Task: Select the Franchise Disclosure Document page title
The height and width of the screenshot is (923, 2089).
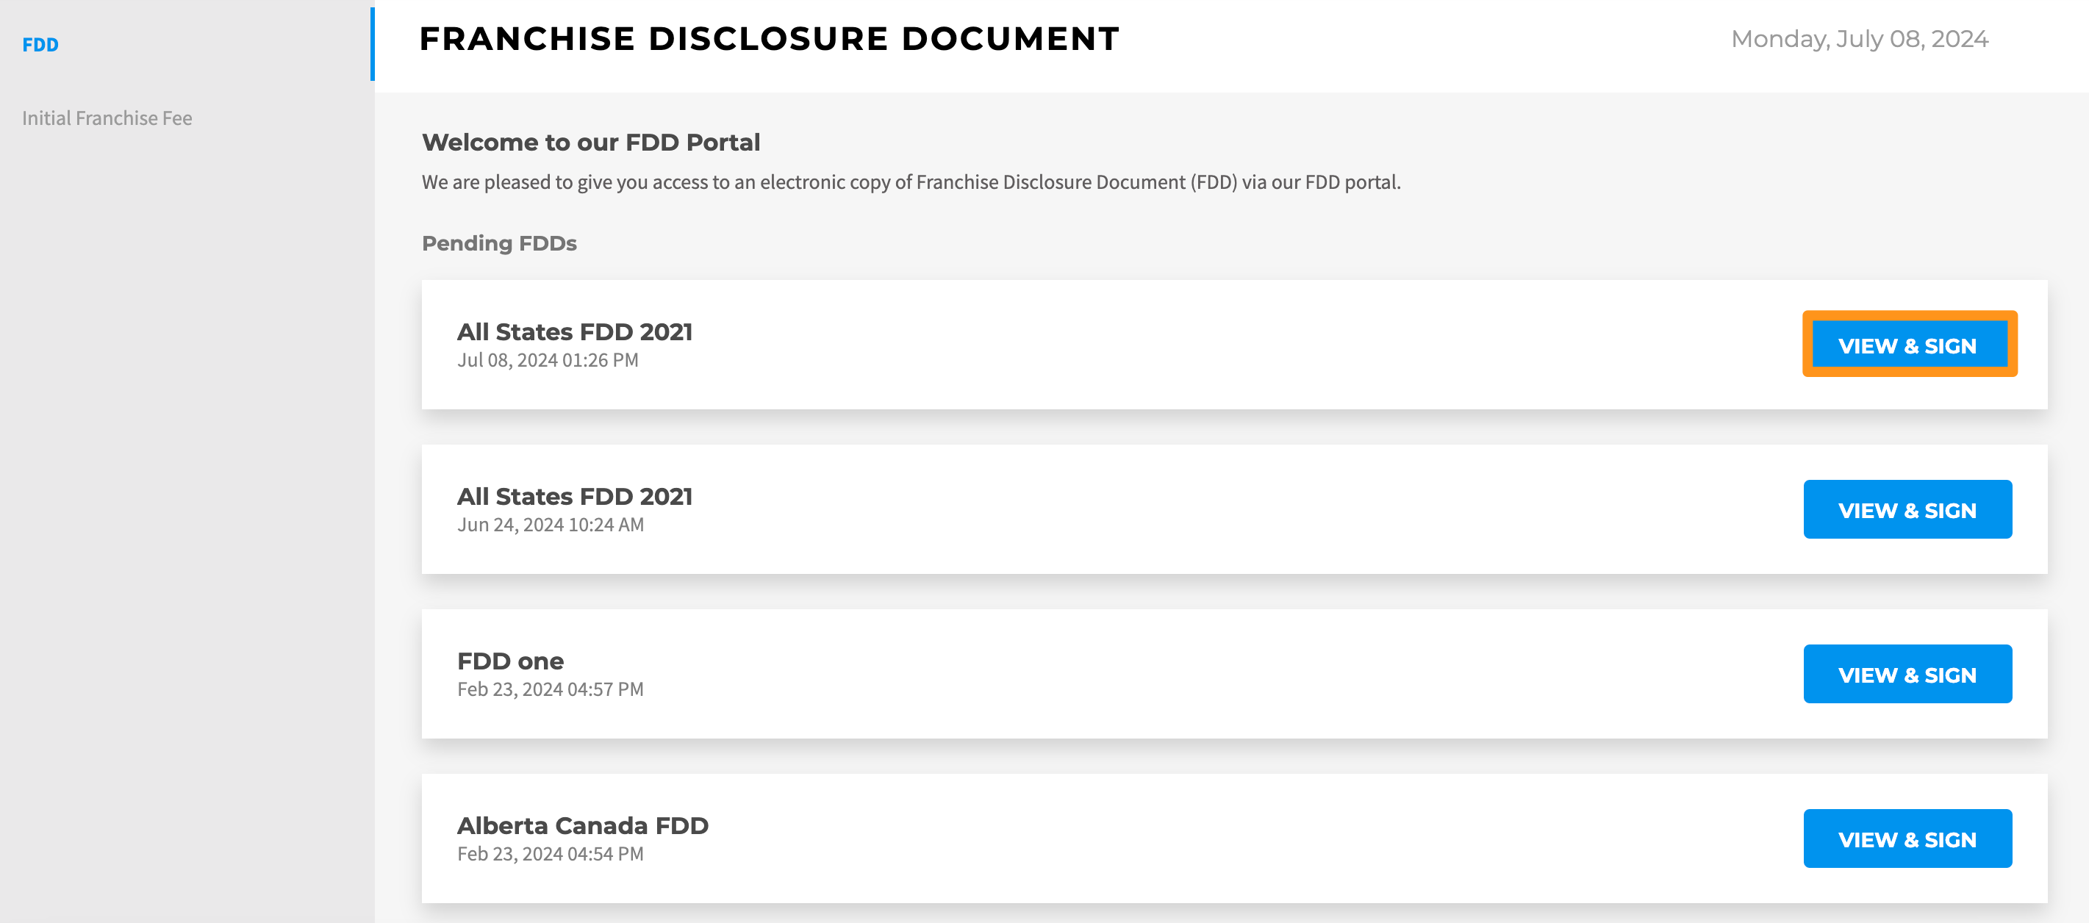Action: [x=769, y=39]
